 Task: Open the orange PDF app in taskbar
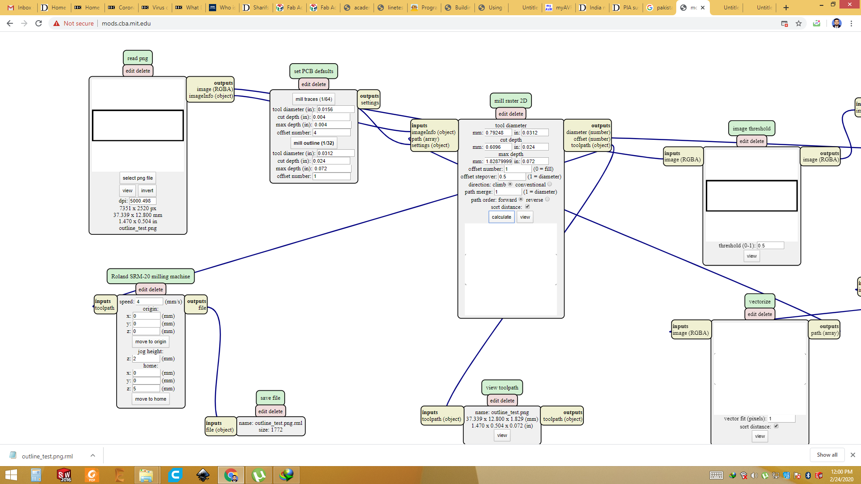(x=92, y=475)
